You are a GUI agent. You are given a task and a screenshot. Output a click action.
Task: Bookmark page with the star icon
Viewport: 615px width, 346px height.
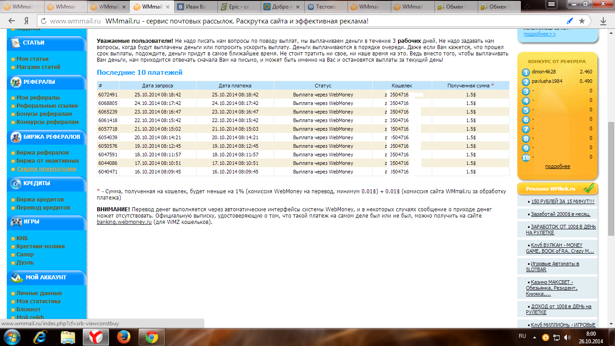coord(582,21)
